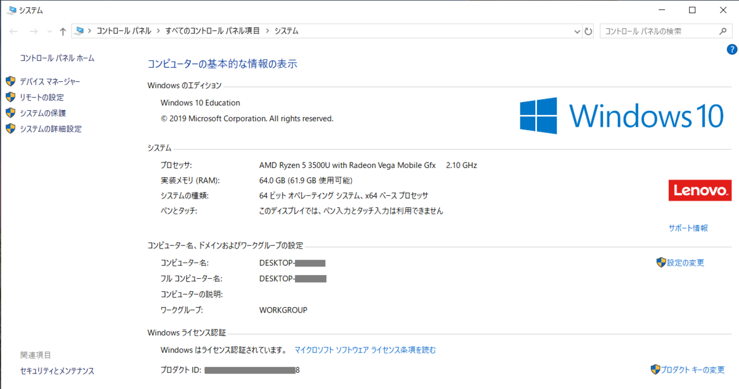Open サポート情報 link
The width and height of the screenshot is (739, 389).
689,228
